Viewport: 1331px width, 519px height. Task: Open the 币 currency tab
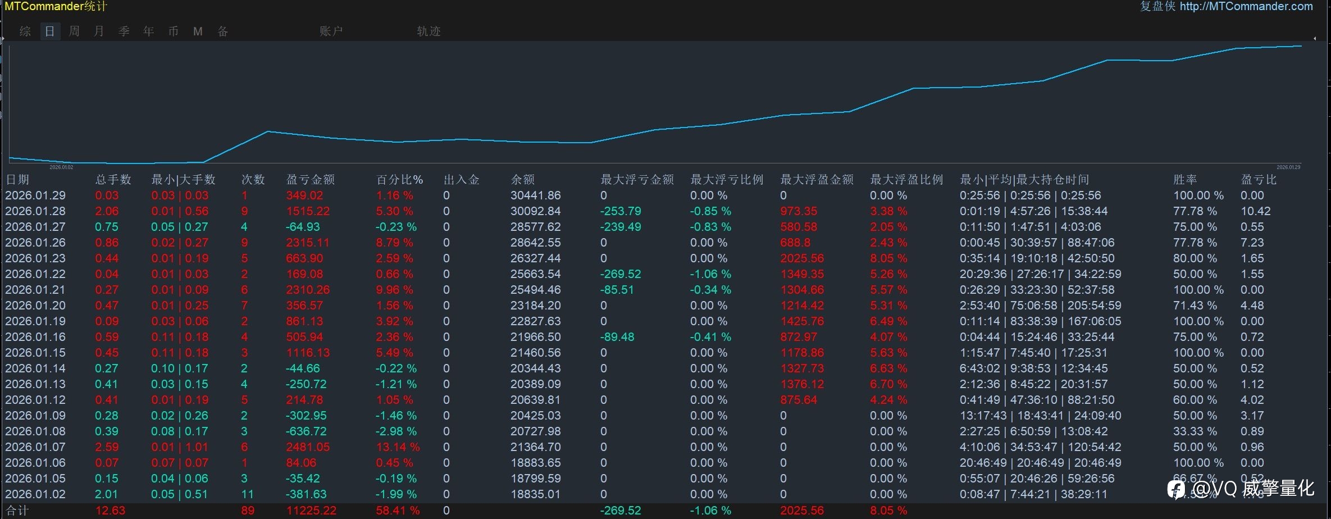(174, 31)
